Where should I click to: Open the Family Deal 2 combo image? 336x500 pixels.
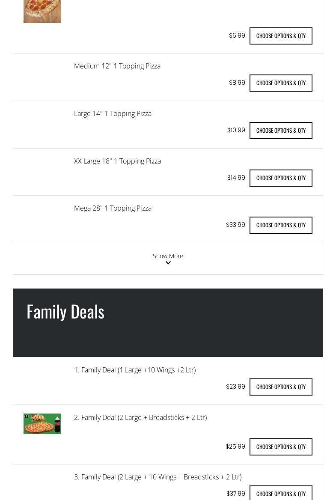42,423
